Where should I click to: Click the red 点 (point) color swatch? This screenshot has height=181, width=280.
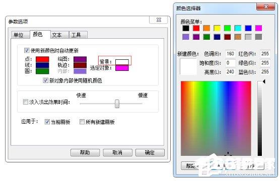pyautogui.click(x=42, y=59)
